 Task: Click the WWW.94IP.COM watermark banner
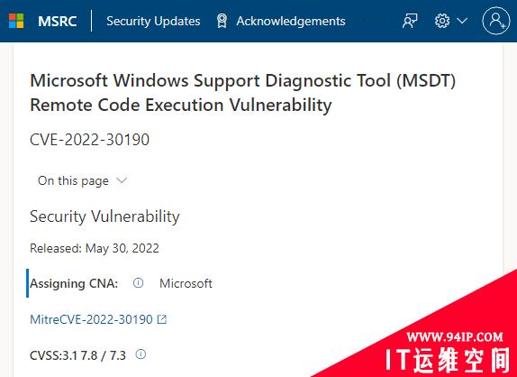[455, 336]
